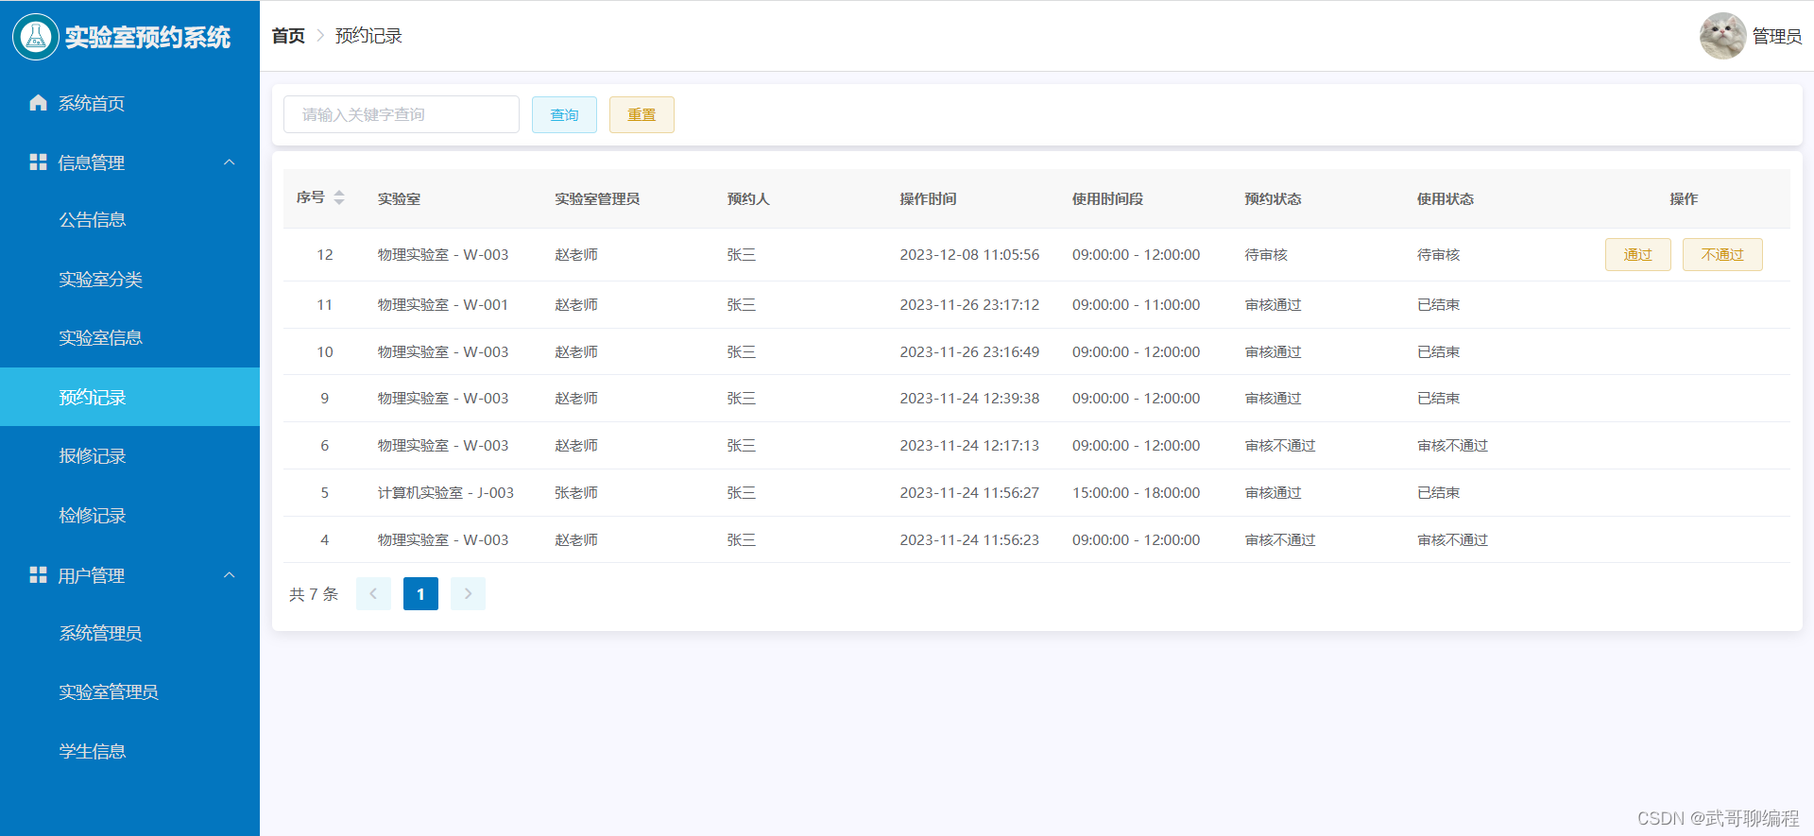Reject record 12 with 不通过 button
Image resolution: width=1814 pixels, height=836 pixels.
tap(1722, 254)
